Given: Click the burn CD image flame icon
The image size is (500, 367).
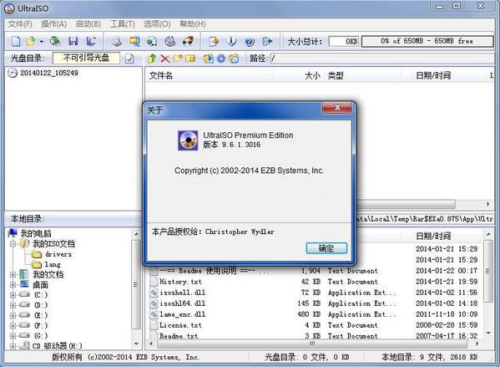Looking at the screenshot, I should [x=188, y=41].
